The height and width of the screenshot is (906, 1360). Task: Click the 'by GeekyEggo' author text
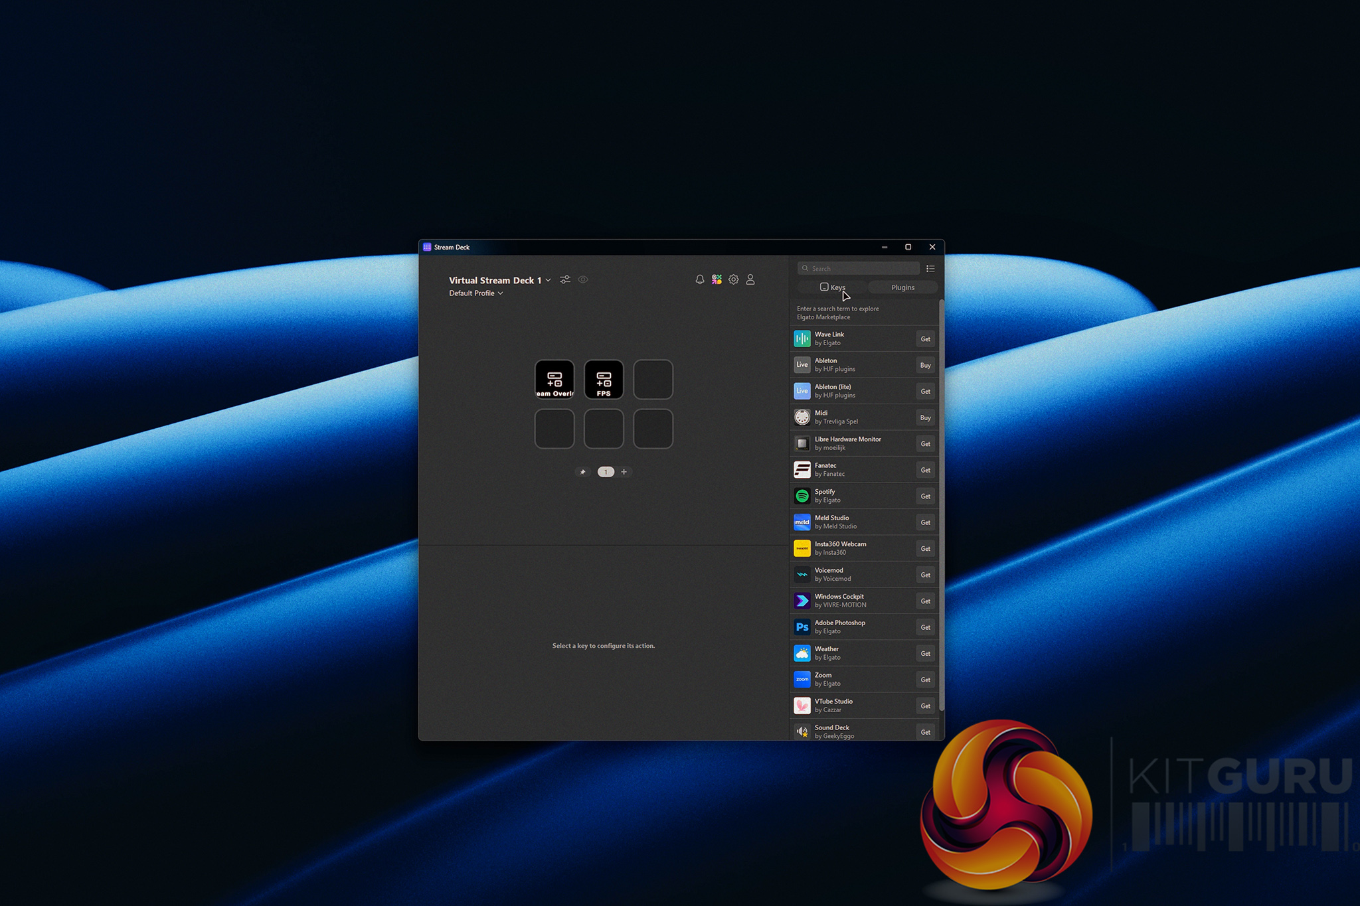(835, 736)
